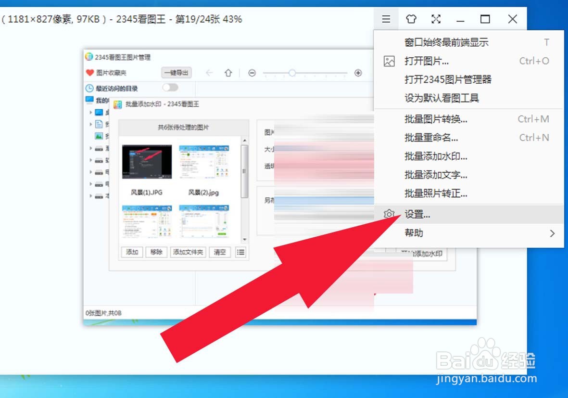Click the zoom out minus icon
568x398 pixels.
coord(252,73)
